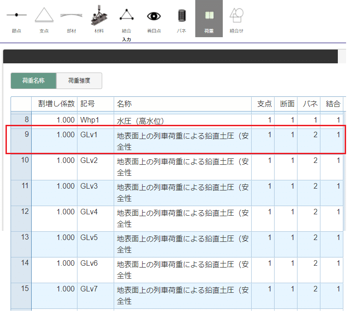This screenshot has width=347, height=313.
Task: Click the GLv5 symbol cell
Action: point(96,244)
